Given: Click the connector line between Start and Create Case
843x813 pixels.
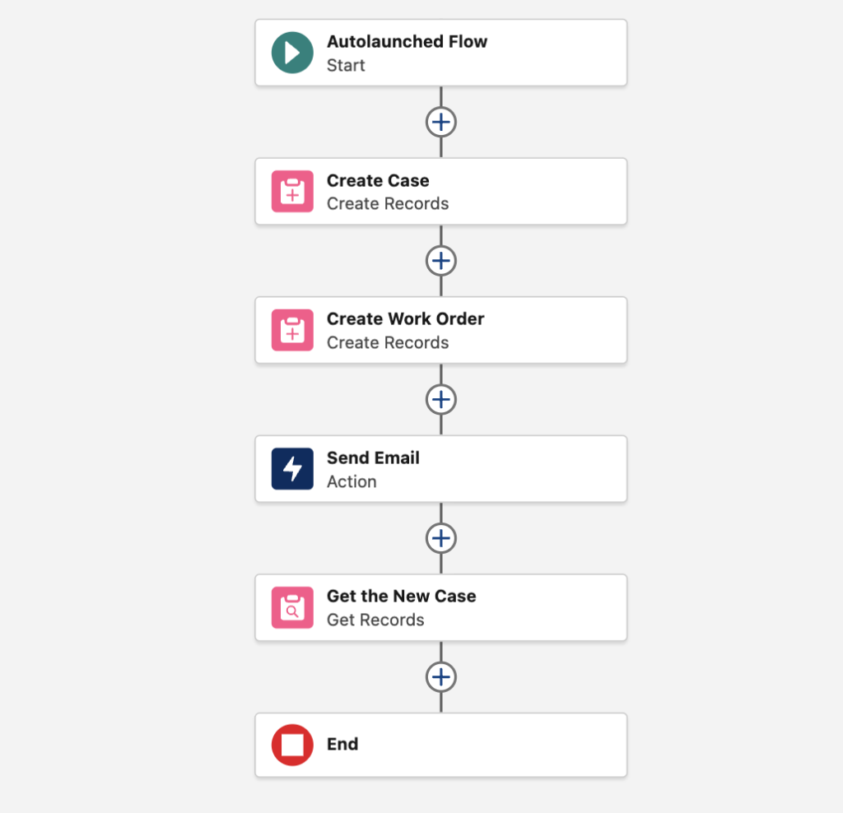Looking at the screenshot, I should point(441,99).
